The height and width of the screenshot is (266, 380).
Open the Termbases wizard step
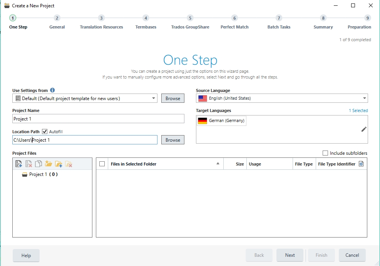pos(146,22)
